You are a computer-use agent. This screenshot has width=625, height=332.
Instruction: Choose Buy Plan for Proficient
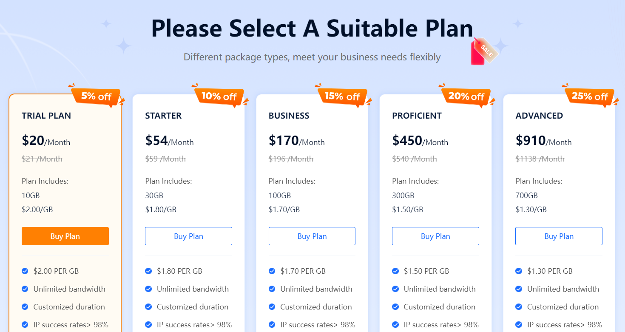(435, 236)
